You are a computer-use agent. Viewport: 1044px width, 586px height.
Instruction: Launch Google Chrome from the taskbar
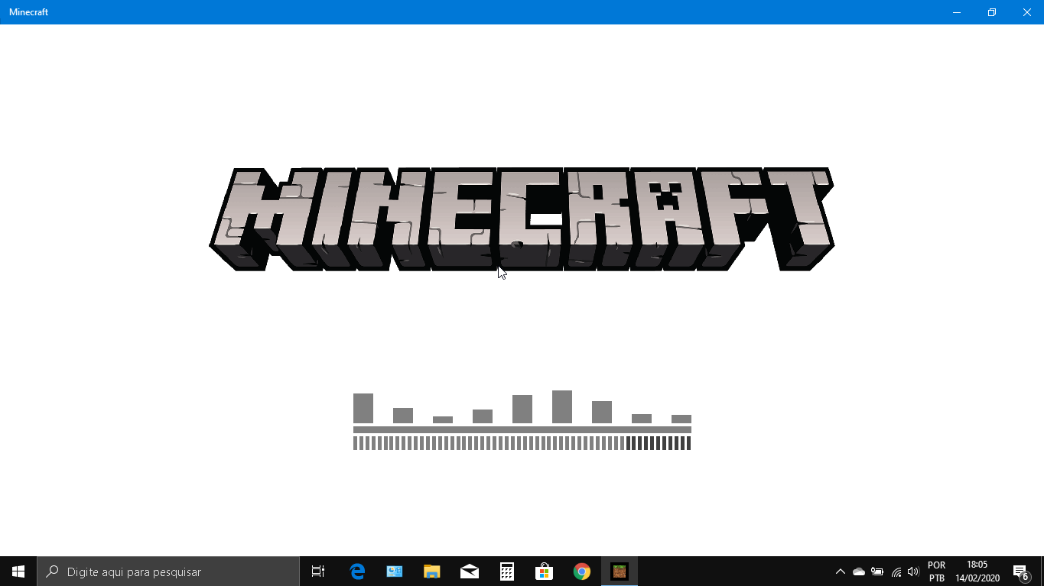point(582,571)
